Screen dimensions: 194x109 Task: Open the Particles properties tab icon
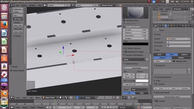(189, 26)
